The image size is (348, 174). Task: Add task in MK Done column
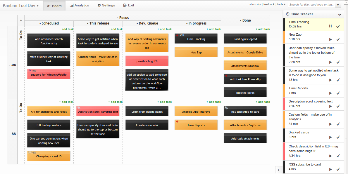click(x=263, y=29)
